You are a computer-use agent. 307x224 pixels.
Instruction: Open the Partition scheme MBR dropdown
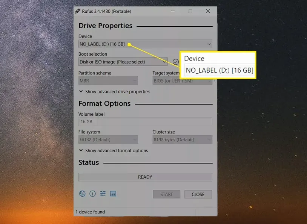click(108, 81)
